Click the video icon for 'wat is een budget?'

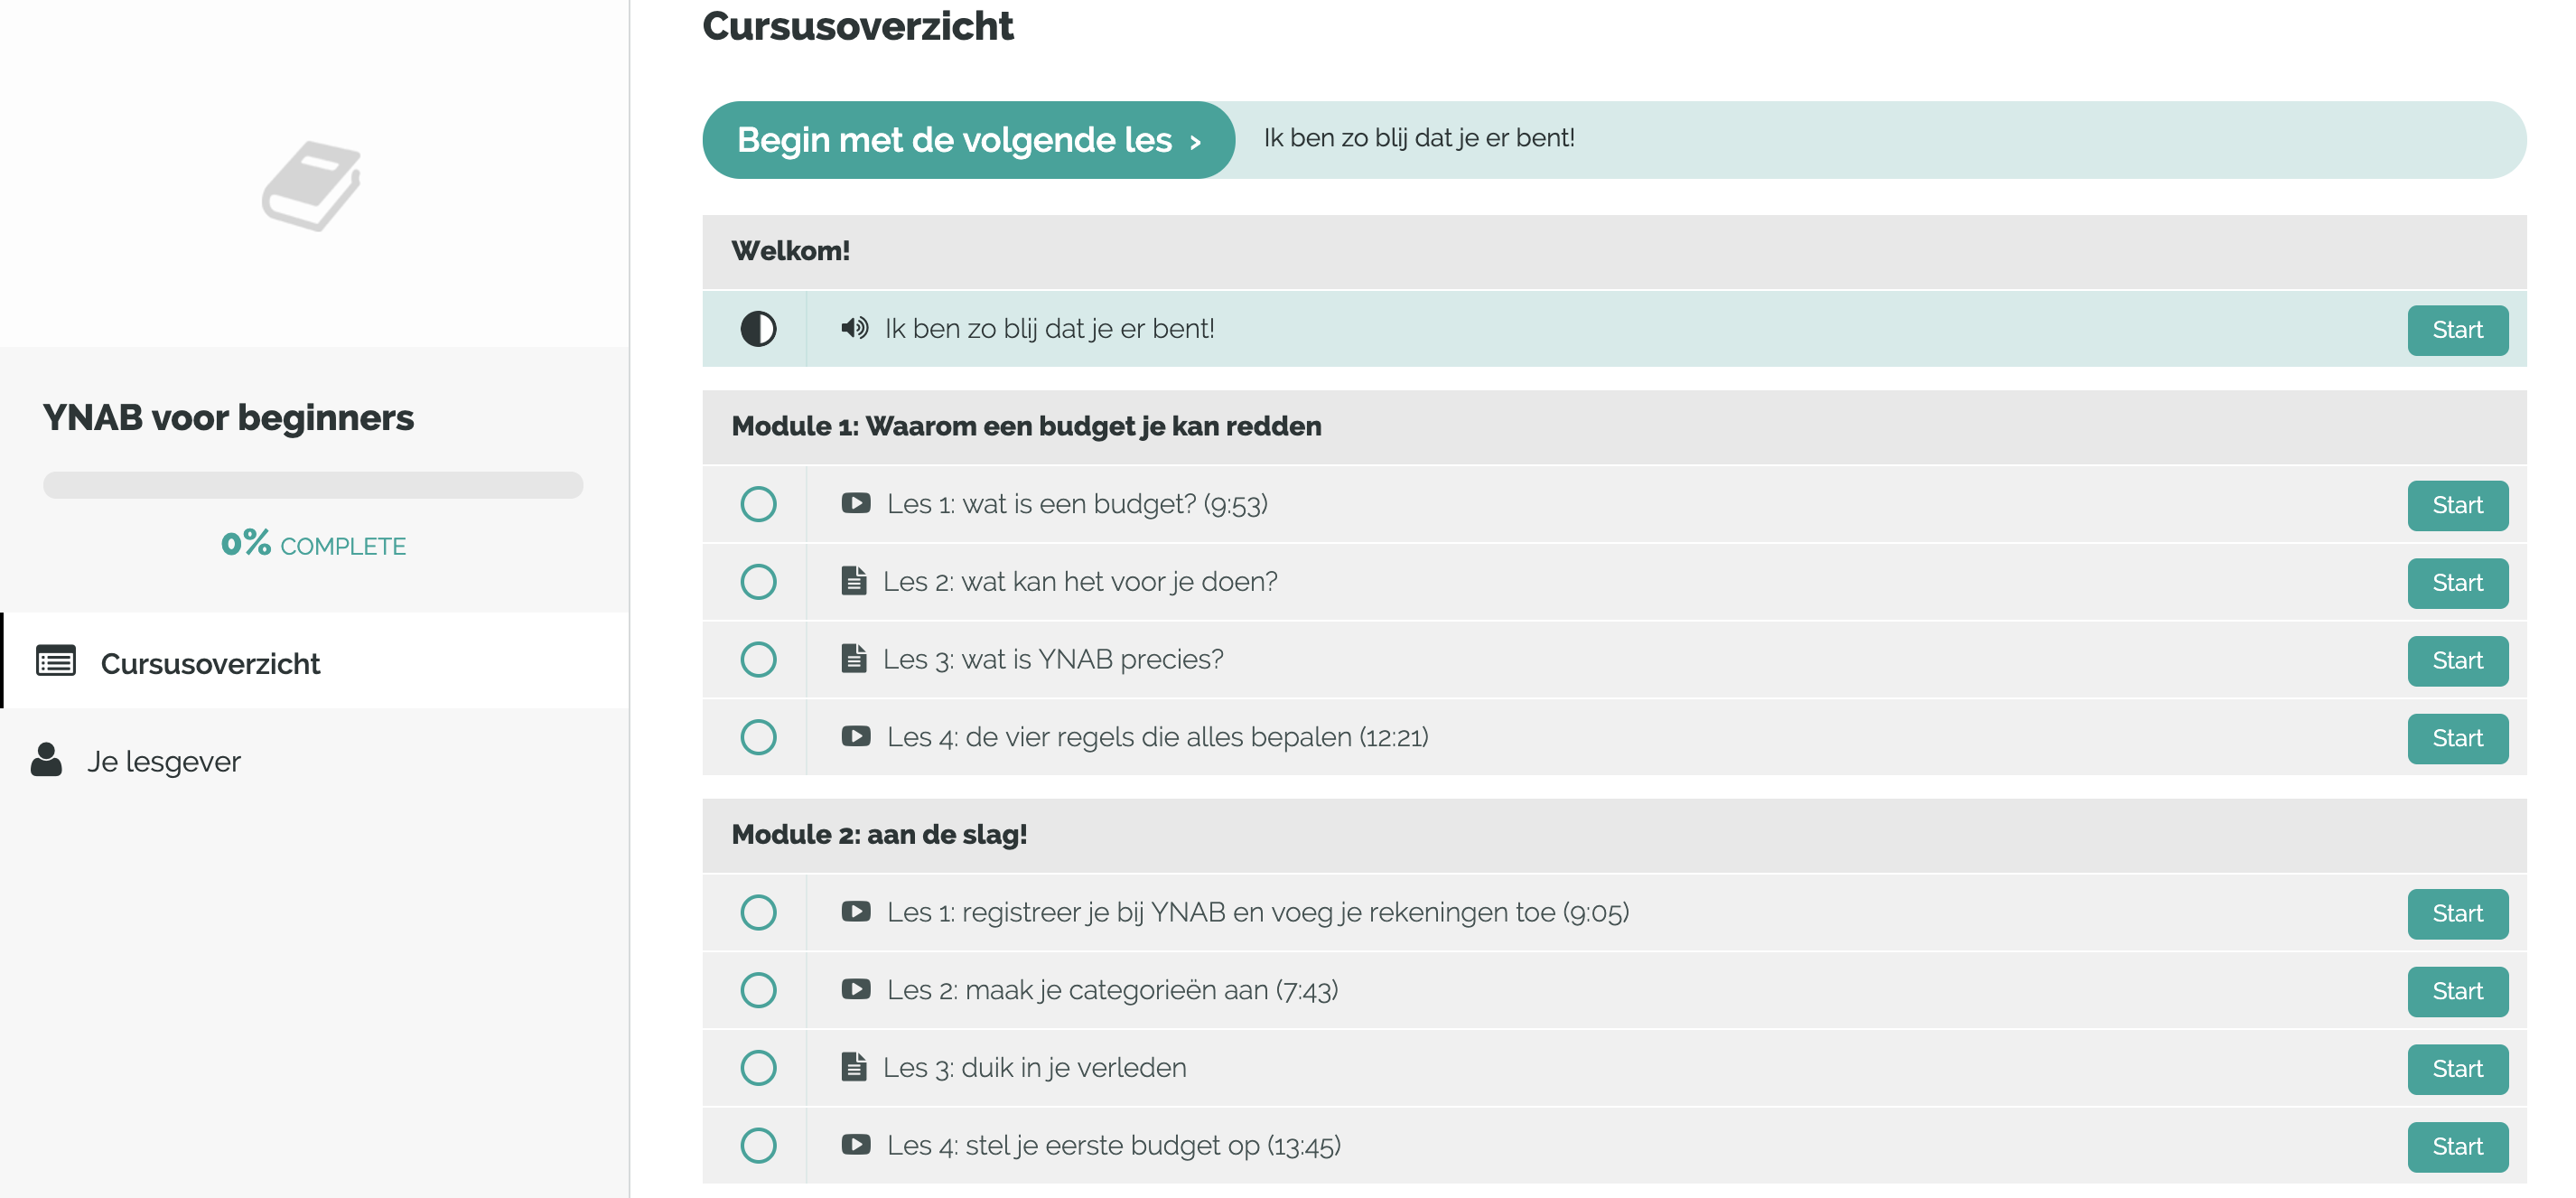click(855, 503)
